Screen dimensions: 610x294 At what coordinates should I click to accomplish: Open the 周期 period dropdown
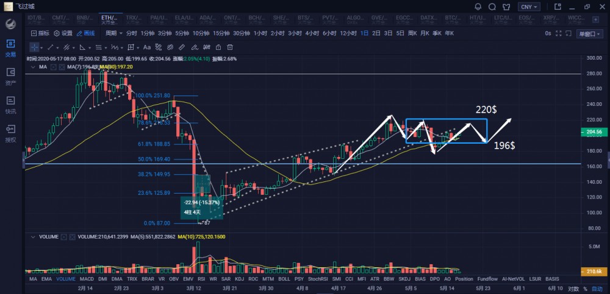[112, 33]
